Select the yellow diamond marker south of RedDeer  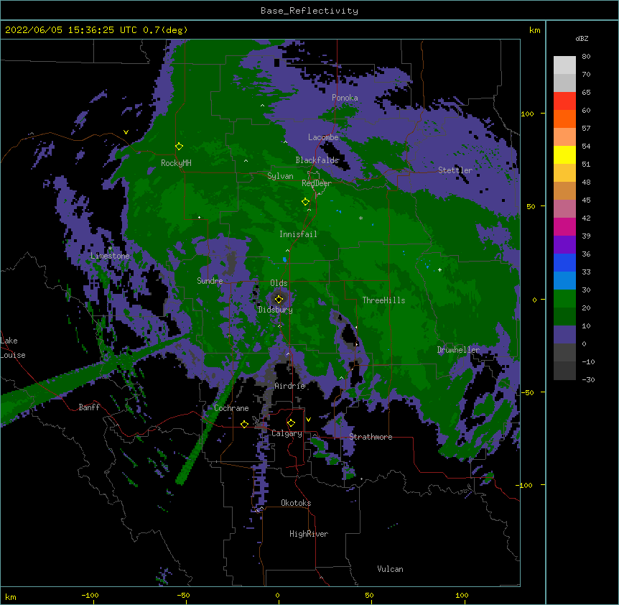click(x=305, y=202)
